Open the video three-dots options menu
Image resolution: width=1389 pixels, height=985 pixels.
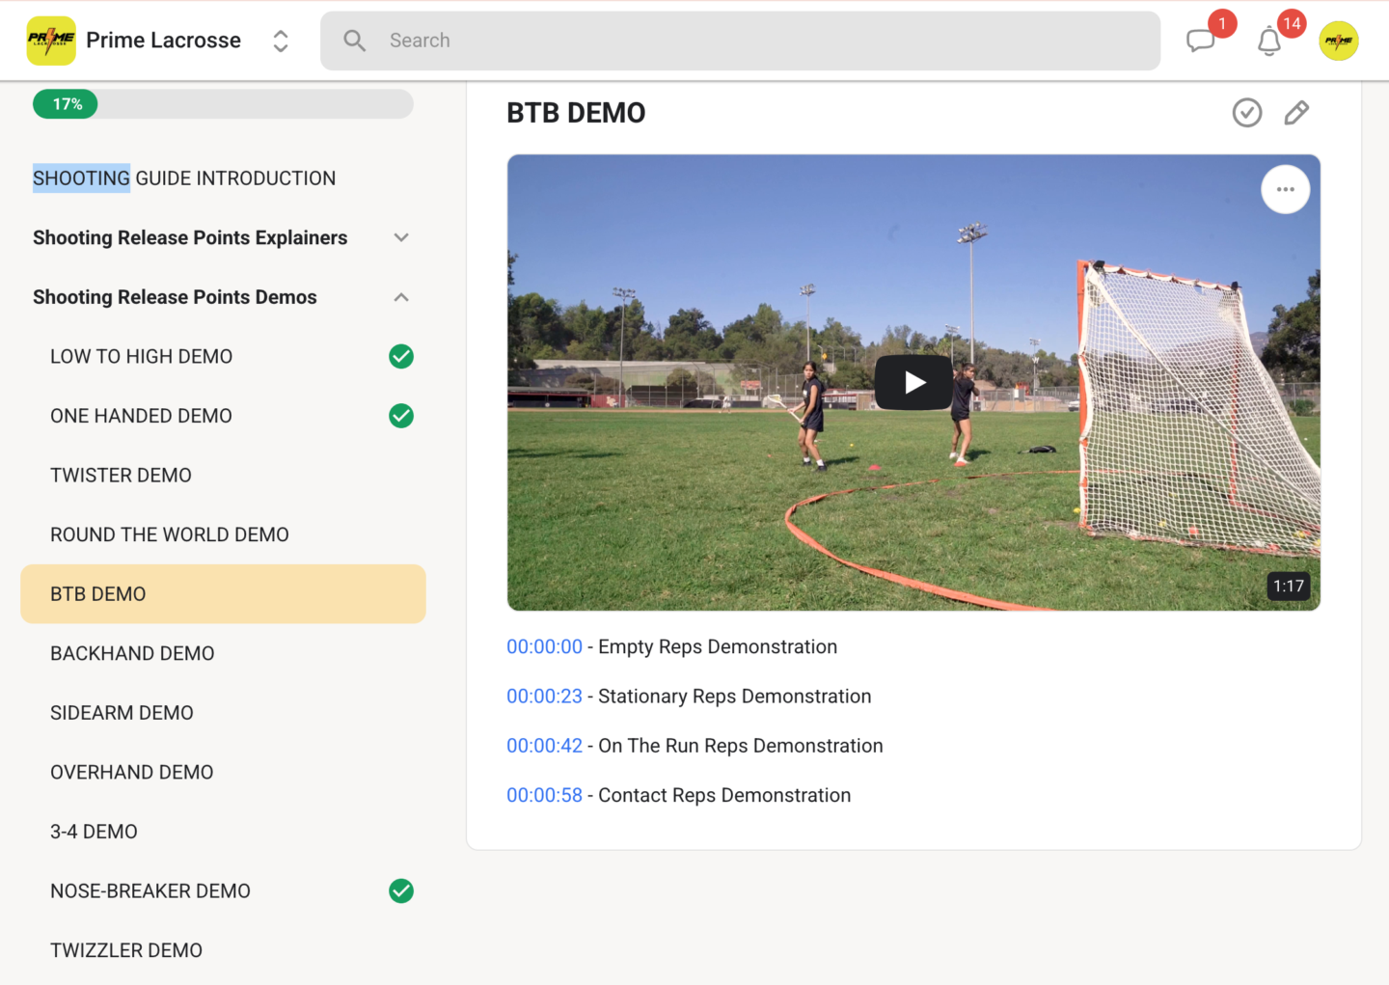click(1285, 189)
